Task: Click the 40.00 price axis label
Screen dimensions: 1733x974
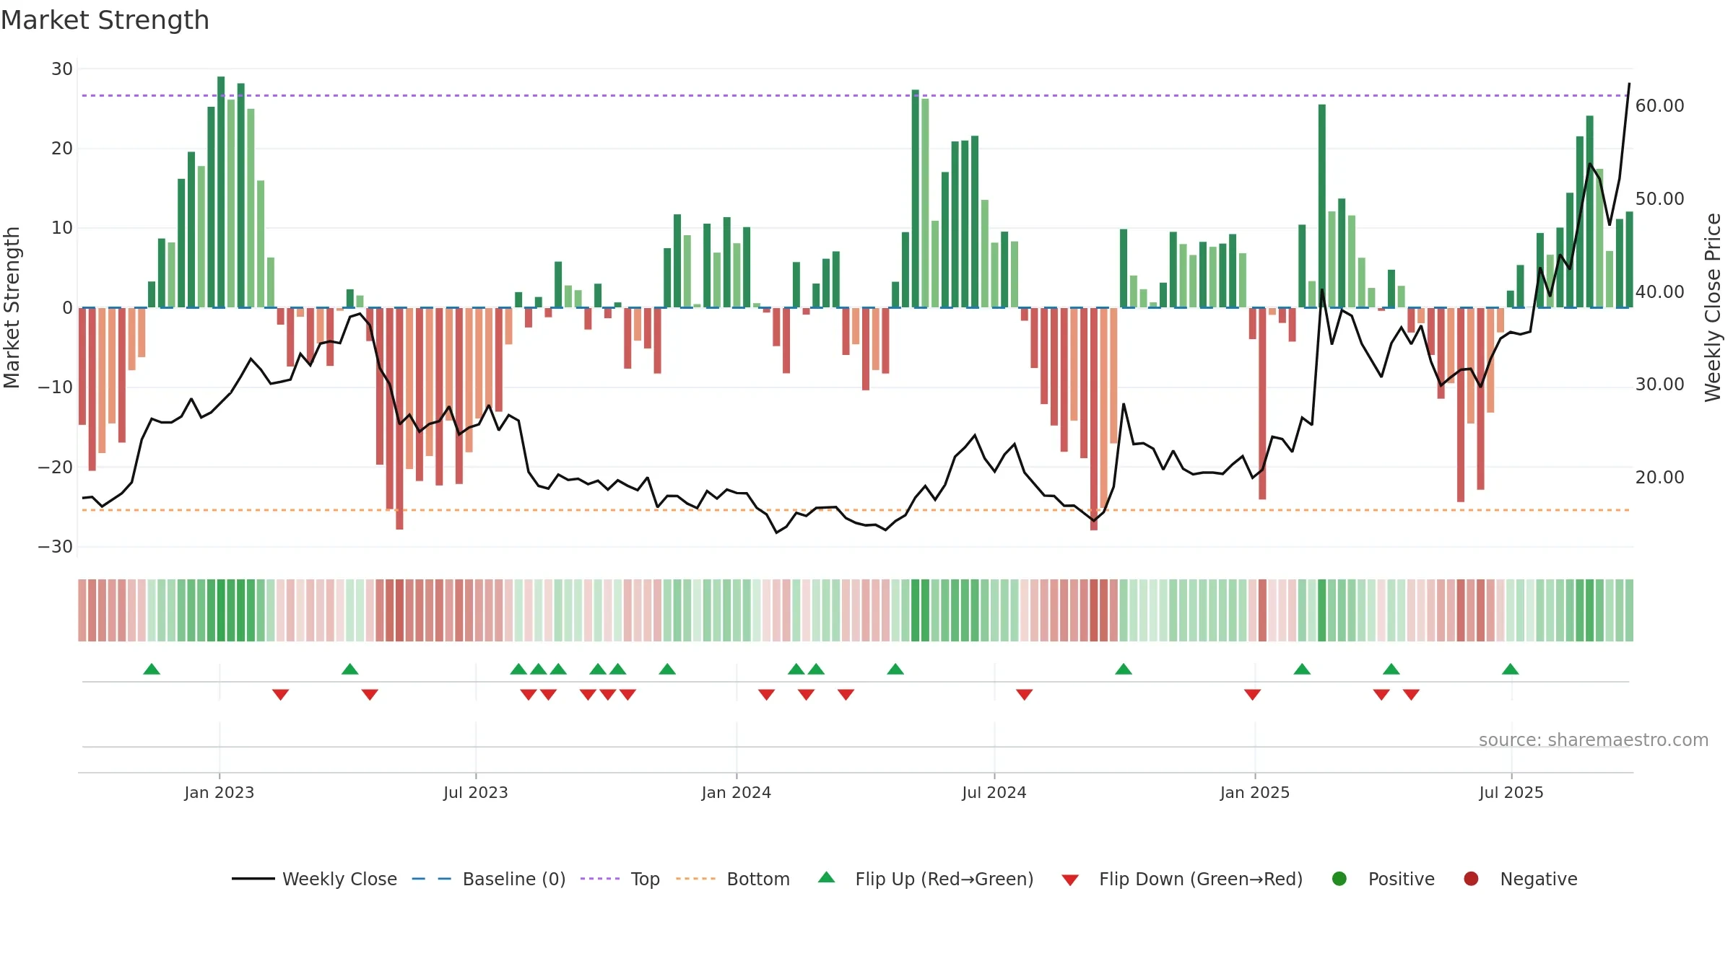Action: [1660, 292]
